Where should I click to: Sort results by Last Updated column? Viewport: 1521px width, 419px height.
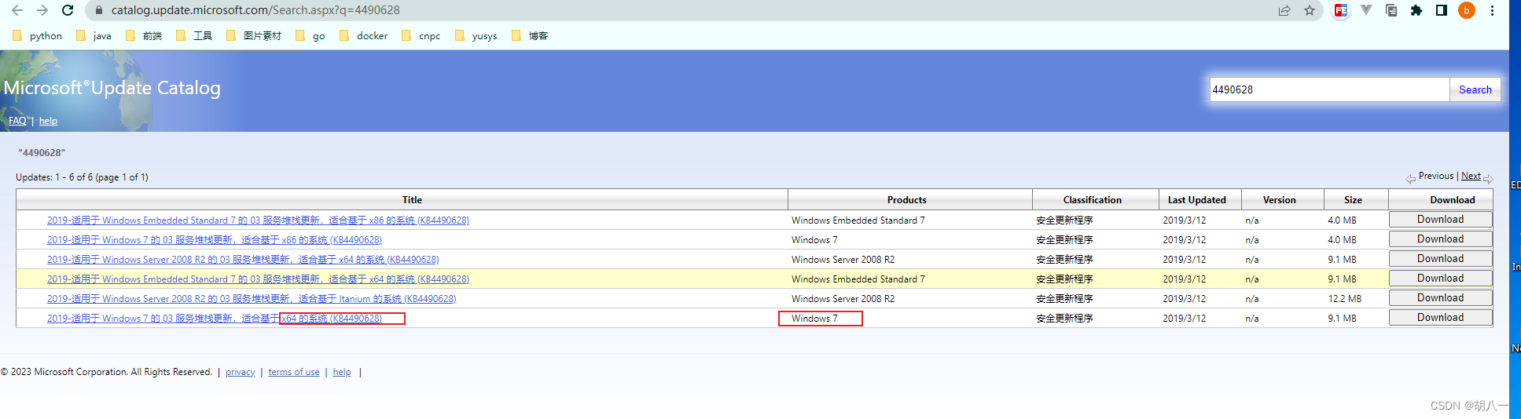[1196, 200]
